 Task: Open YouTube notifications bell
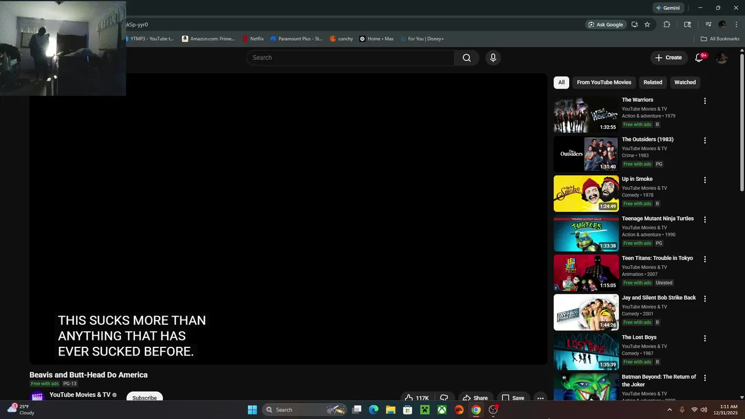(700, 58)
